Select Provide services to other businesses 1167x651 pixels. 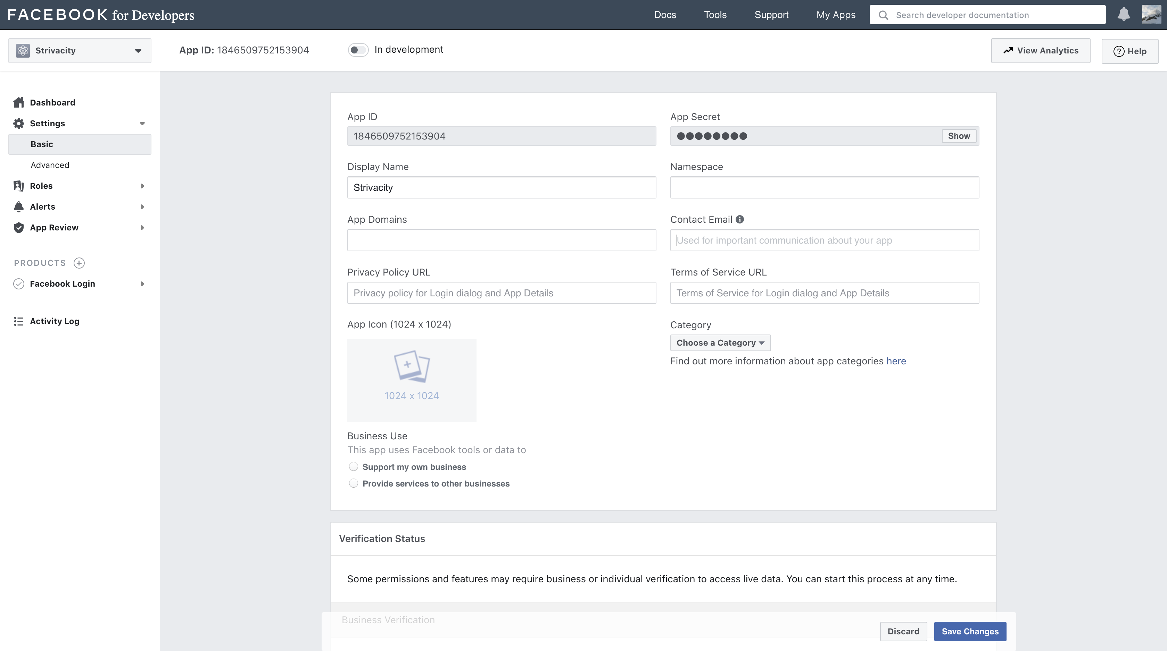tap(353, 483)
